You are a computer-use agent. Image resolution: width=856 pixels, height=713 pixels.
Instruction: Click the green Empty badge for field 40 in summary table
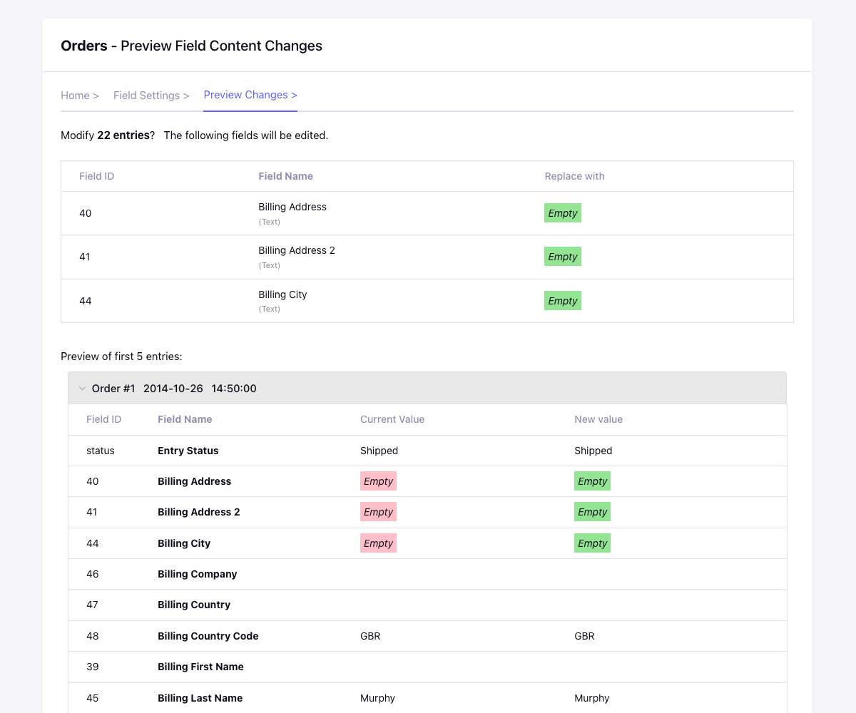[562, 213]
